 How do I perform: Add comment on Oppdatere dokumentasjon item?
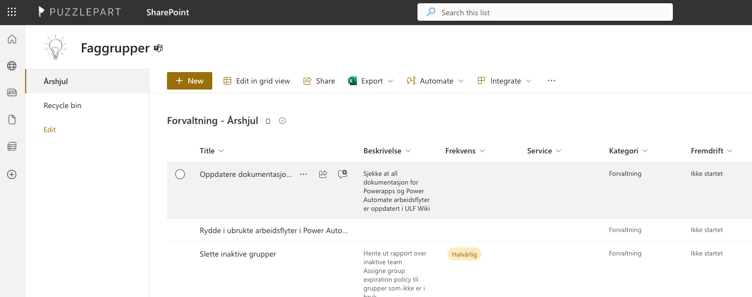tap(343, 174)
